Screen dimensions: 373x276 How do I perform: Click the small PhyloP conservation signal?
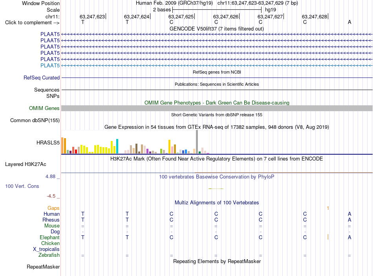point(216,189)
